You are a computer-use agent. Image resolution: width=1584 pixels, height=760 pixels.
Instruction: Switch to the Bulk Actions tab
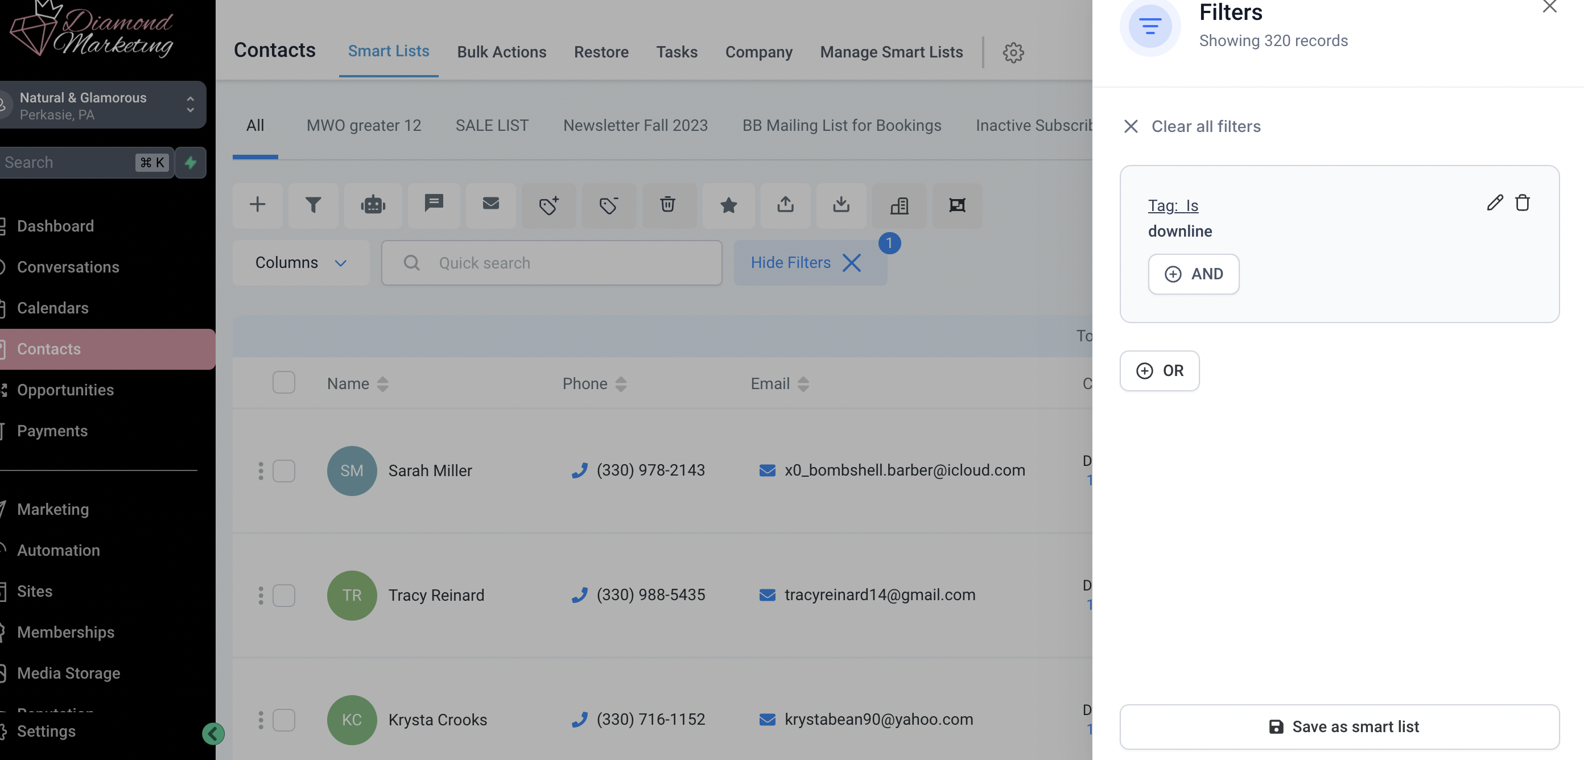coord(501,52)
